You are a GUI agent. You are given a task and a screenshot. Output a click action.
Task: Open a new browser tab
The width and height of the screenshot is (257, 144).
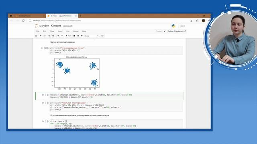point(80,16)
